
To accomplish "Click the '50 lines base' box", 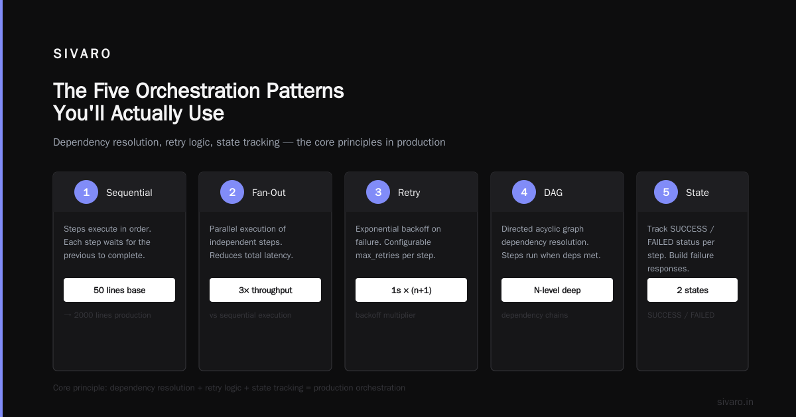I will point(119,290).
